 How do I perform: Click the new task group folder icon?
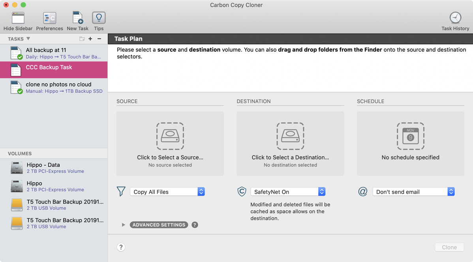click(x=82, y=39)
